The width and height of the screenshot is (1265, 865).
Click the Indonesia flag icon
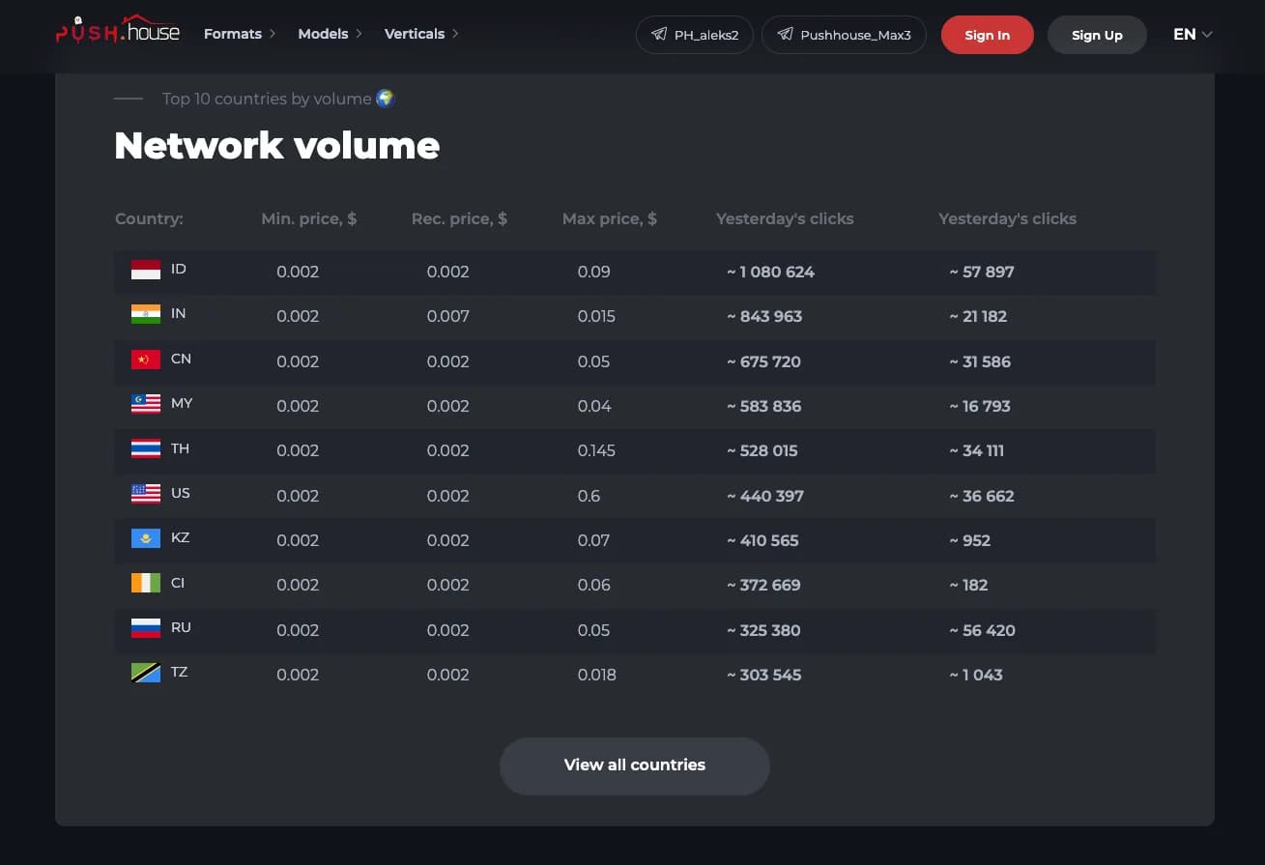tap(146, 270)
